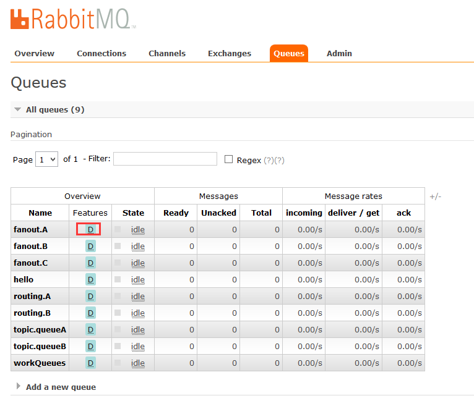Click the state indicator square for workQueues
This screenshot has height=401, width=474.
click(x=118, y=362)
